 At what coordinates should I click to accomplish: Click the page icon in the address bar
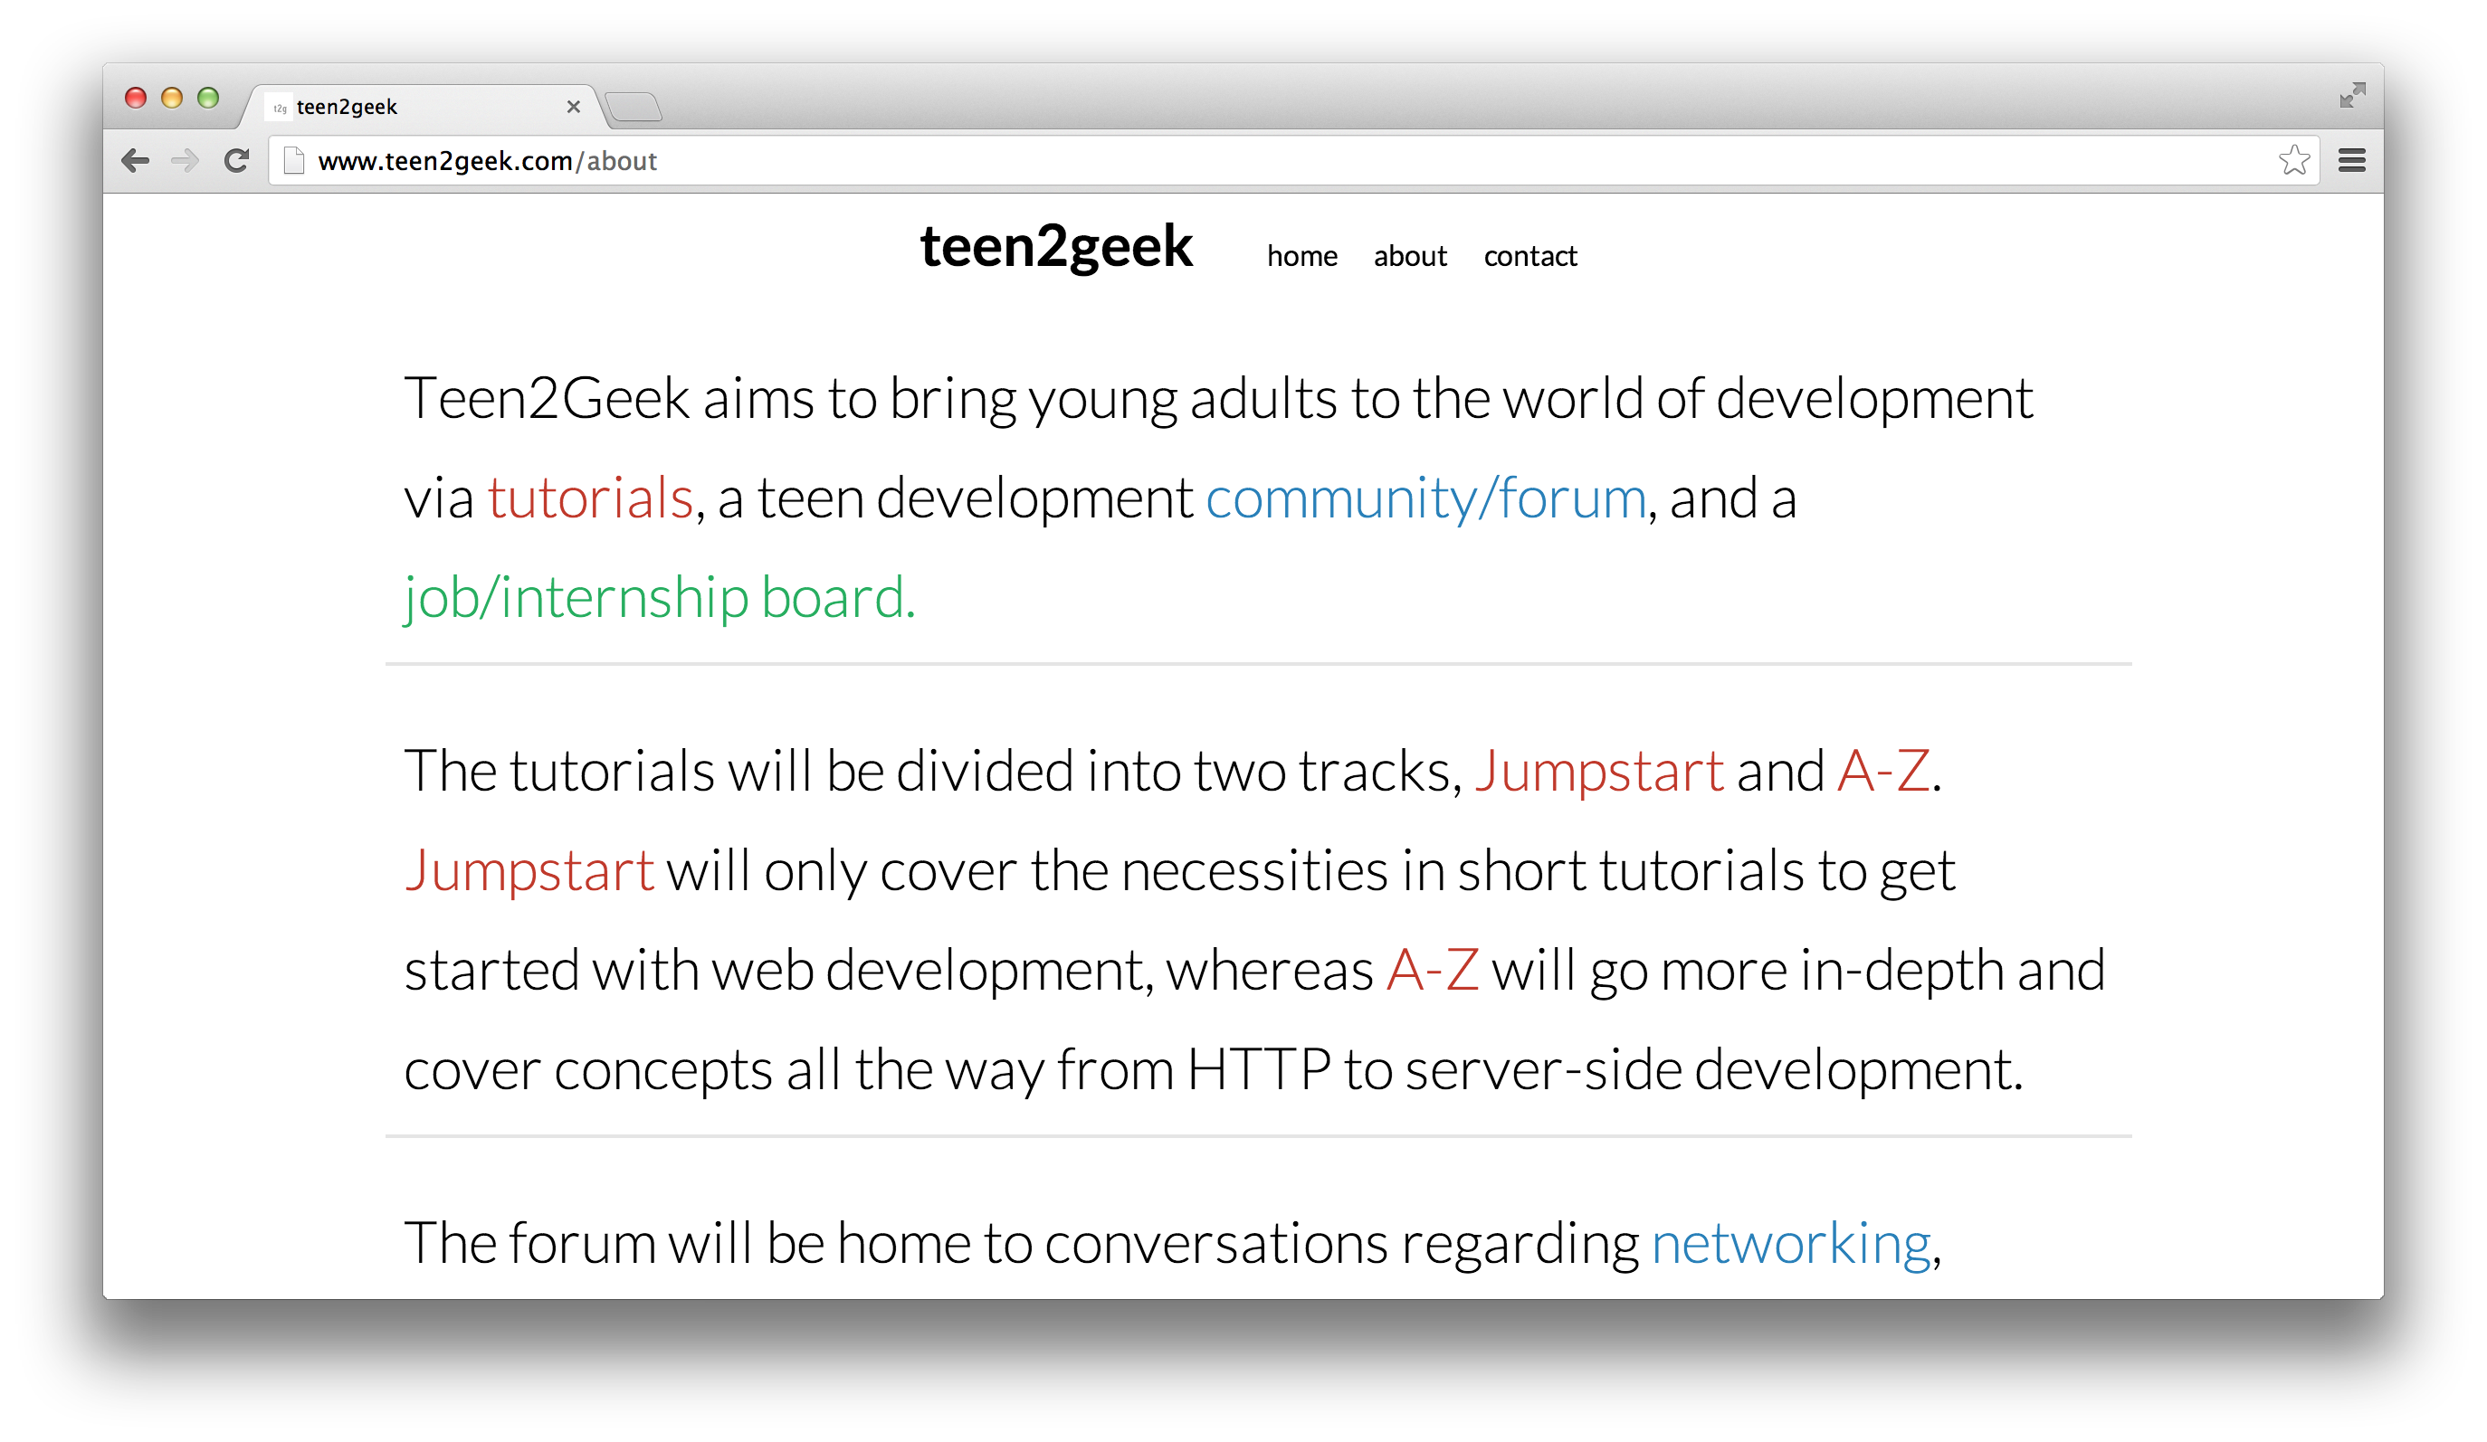[x=293, y=160]
